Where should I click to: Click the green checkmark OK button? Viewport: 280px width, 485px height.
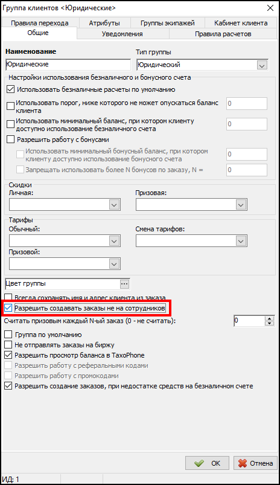click(x=207, y=463)
